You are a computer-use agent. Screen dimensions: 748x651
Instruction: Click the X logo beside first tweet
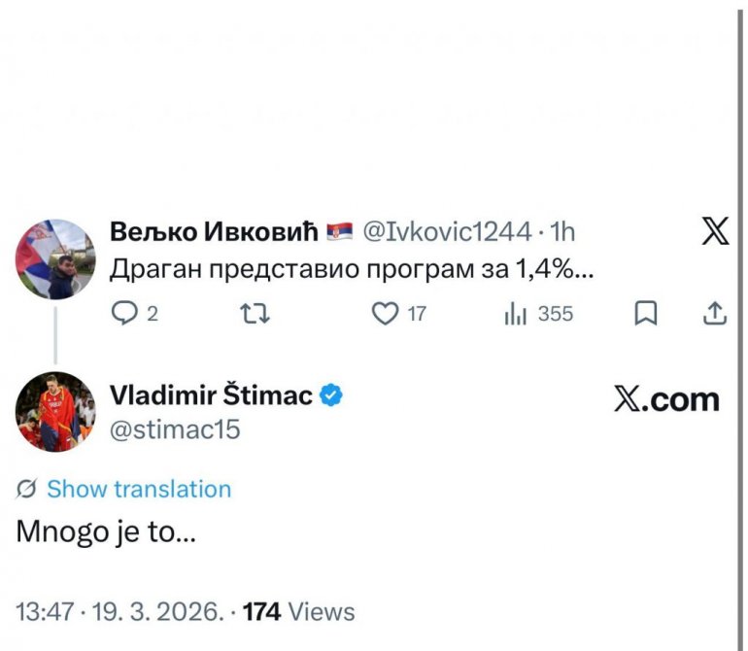click(x=715, y=233)
